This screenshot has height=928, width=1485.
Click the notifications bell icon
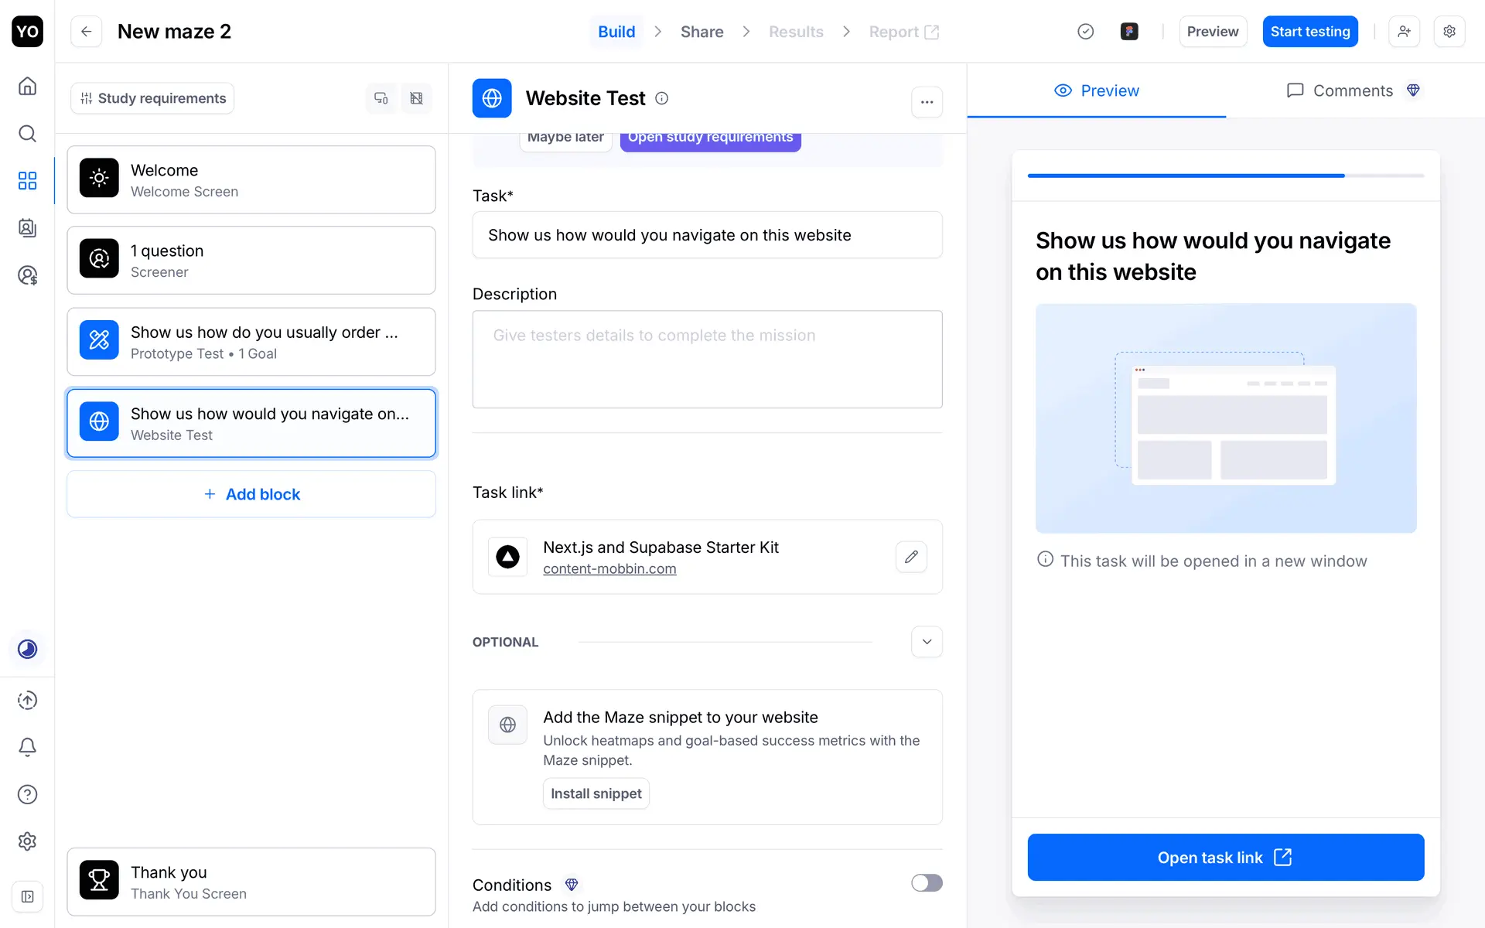[27, 747]
